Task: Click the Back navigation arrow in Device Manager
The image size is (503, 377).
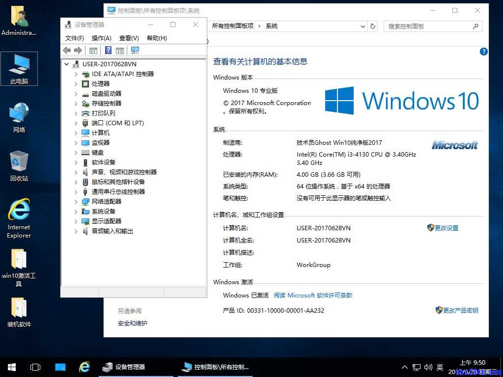Action: (67, 50)
